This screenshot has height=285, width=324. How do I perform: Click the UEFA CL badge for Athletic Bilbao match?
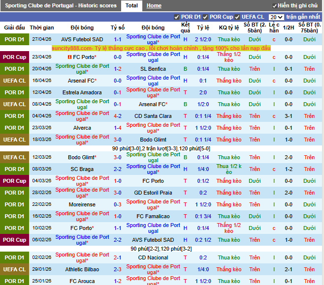[14, 269]
